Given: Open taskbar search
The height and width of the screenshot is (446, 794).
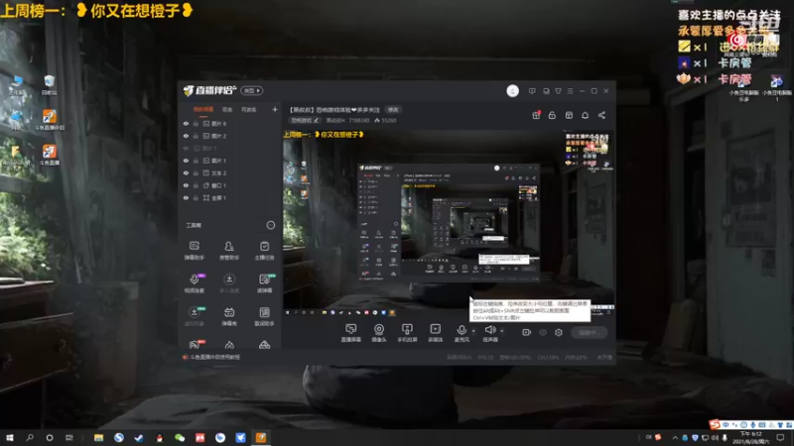Looking at the screenshot, I should pyautogui.click(x=30, y=438).
